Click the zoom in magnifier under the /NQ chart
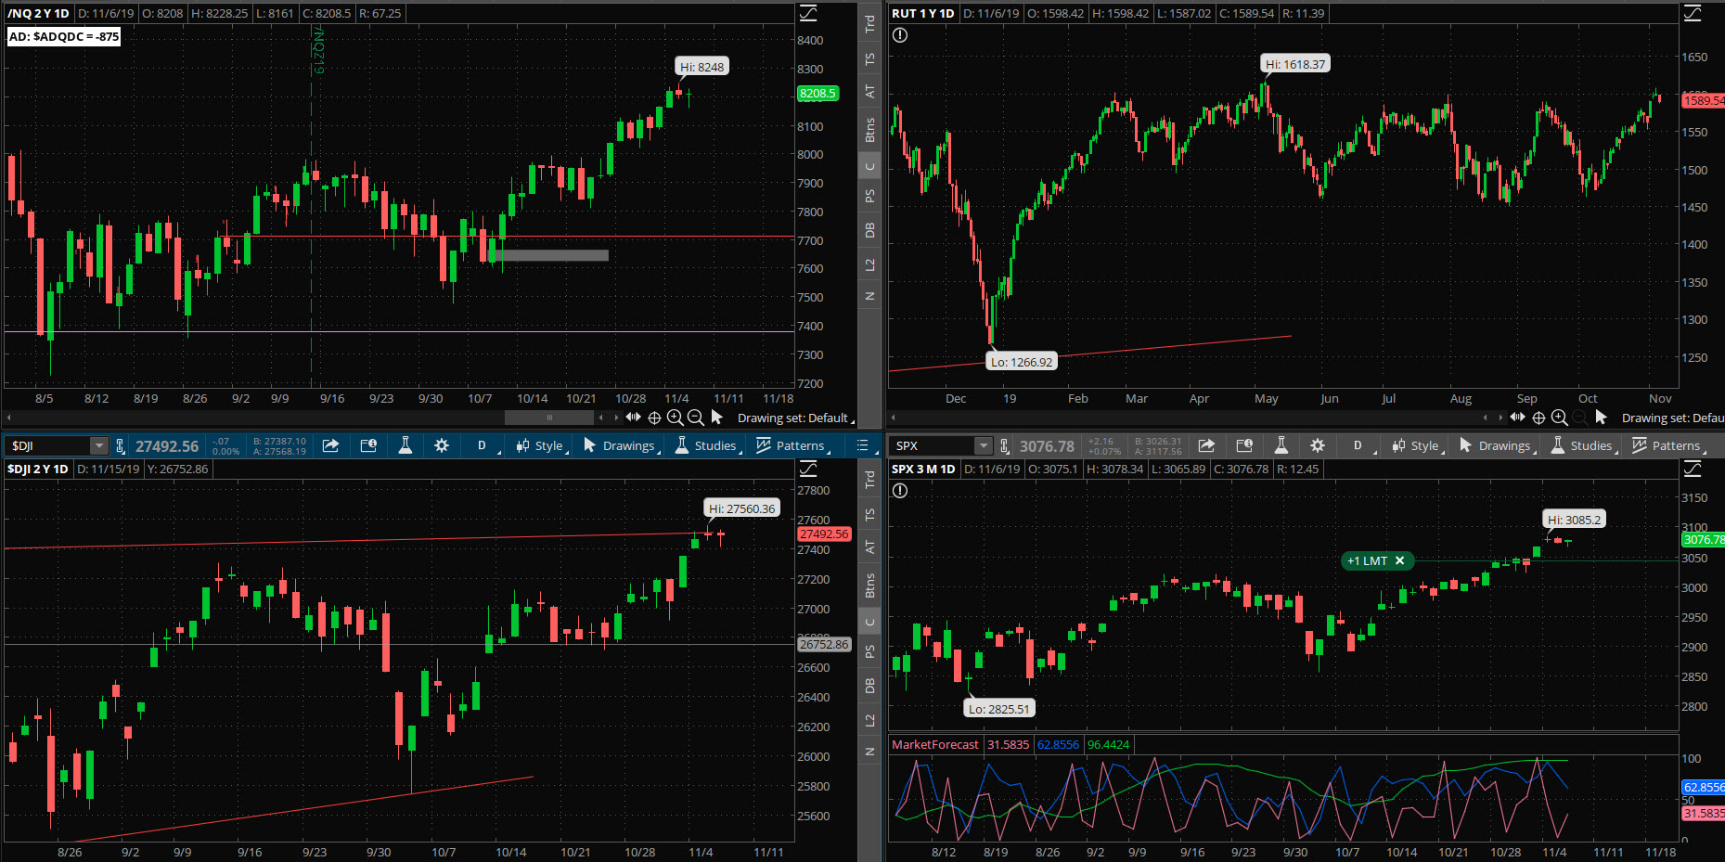 tap(675, 418)
